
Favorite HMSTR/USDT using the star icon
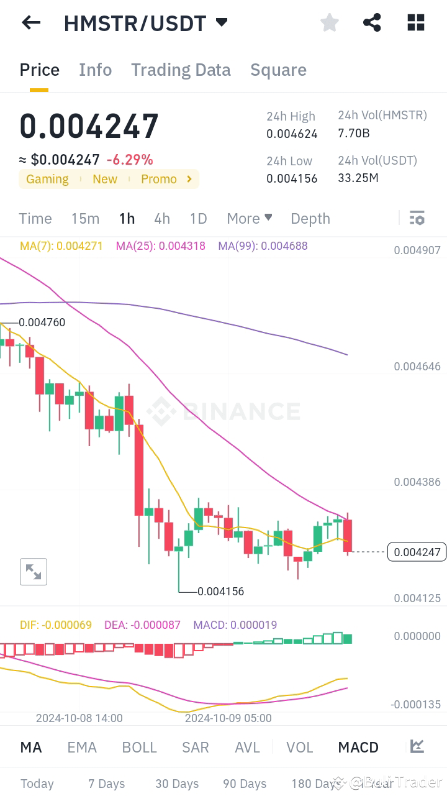point(329,22)
